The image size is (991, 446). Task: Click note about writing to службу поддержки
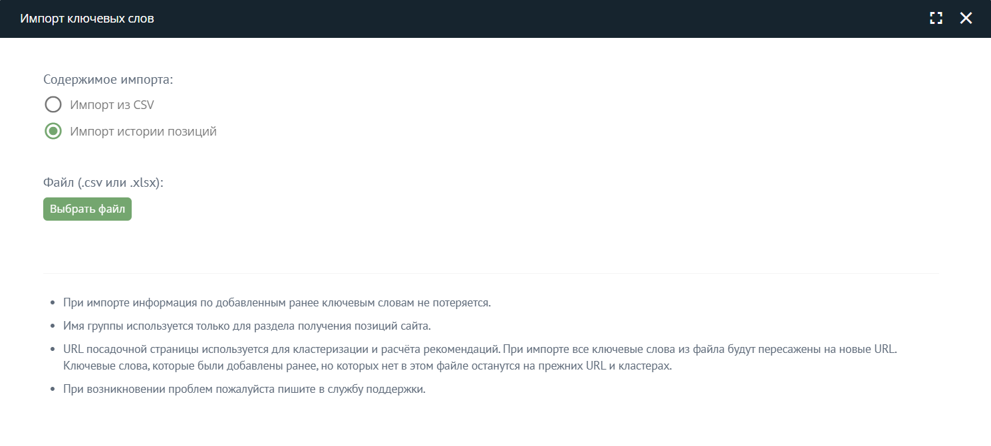coord(244,390)
